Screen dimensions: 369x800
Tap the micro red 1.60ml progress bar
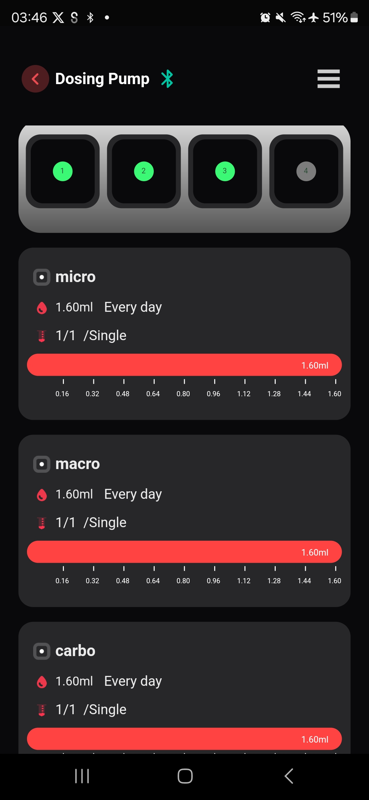pos(184,365)
